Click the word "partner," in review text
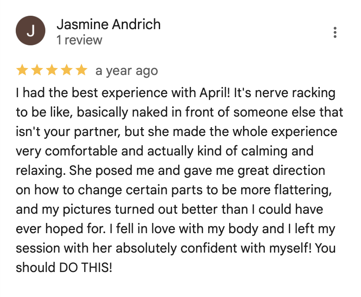 pos(97,132)
